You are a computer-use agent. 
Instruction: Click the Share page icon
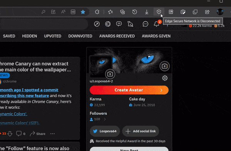207,12
